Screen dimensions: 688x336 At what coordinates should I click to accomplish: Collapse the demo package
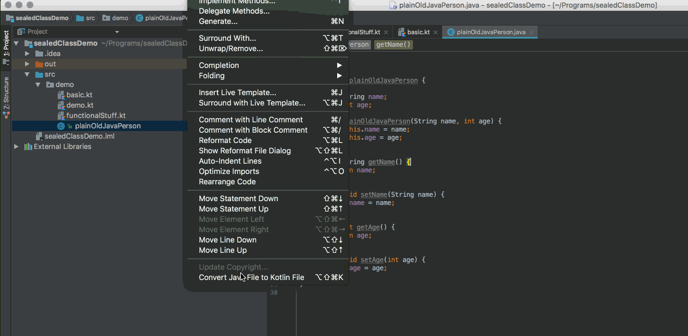coord(38,84)
